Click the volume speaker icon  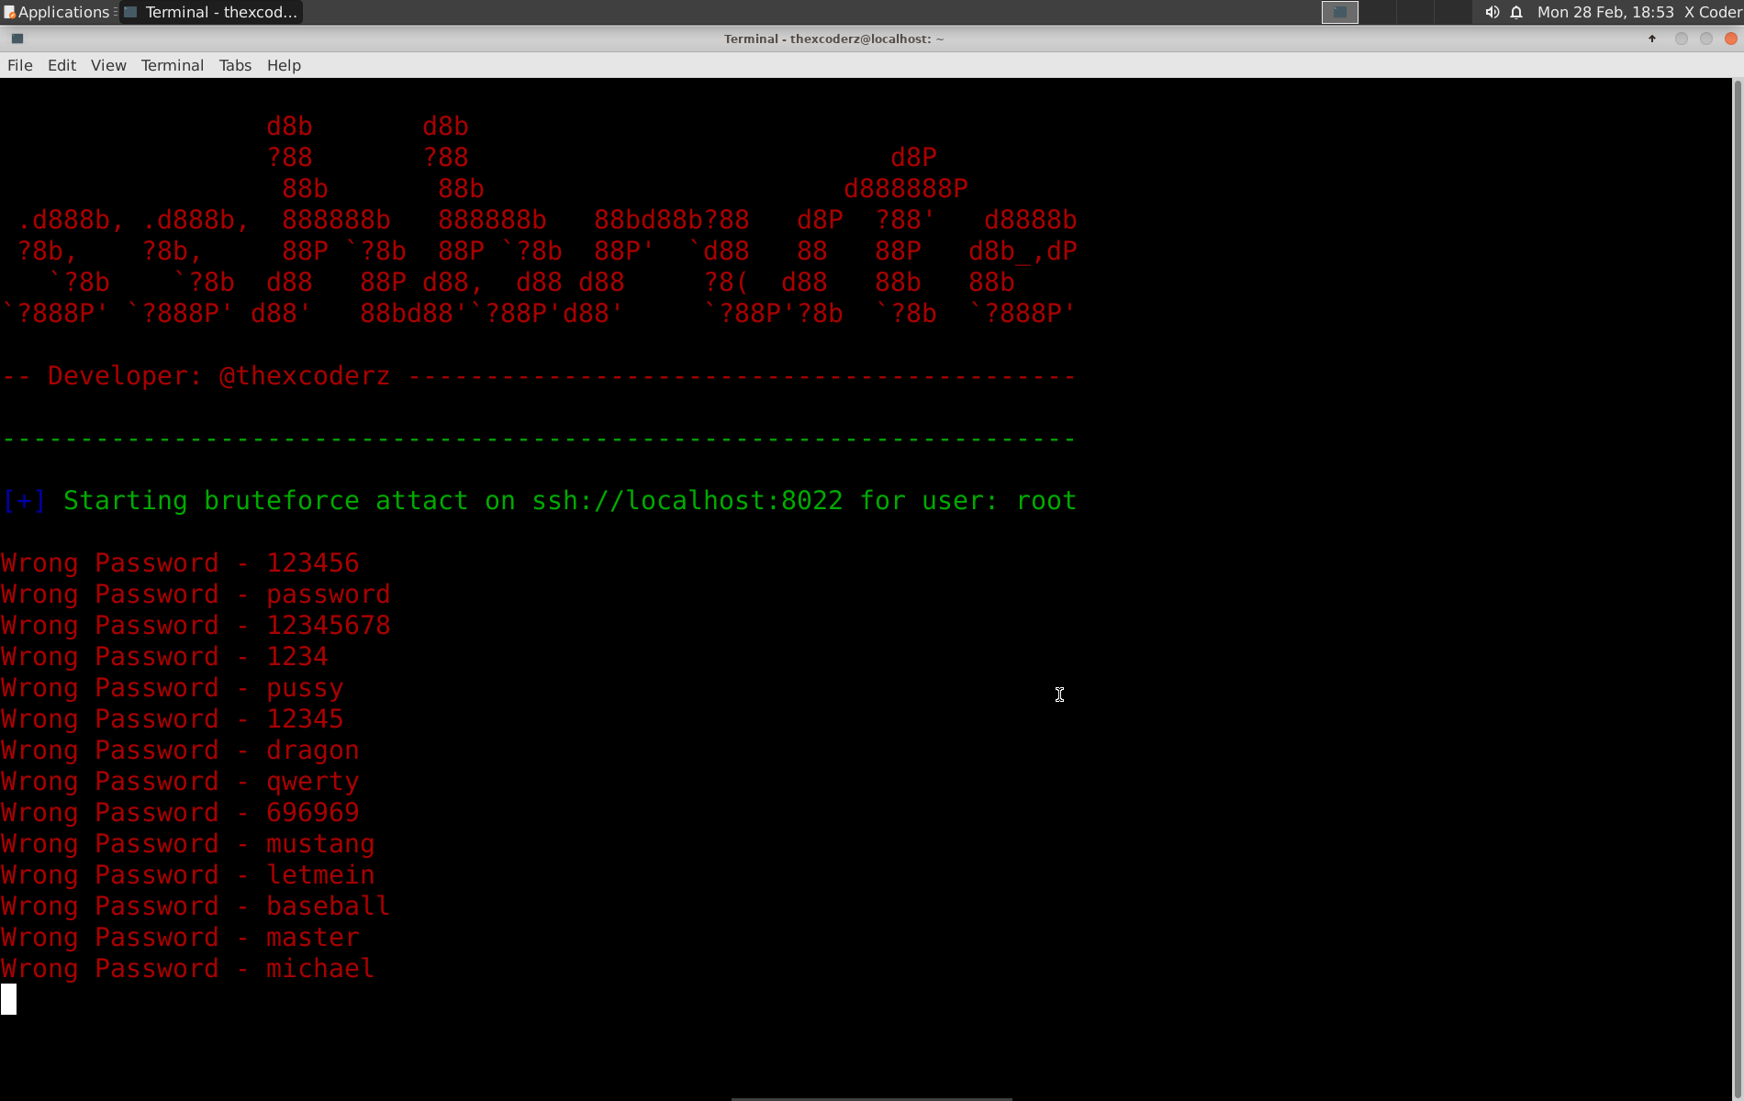coord(1492,12)
